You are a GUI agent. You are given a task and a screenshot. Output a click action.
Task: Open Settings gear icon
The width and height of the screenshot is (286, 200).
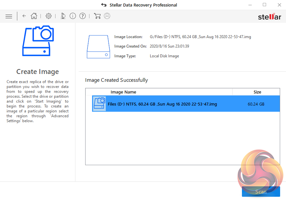49,16
